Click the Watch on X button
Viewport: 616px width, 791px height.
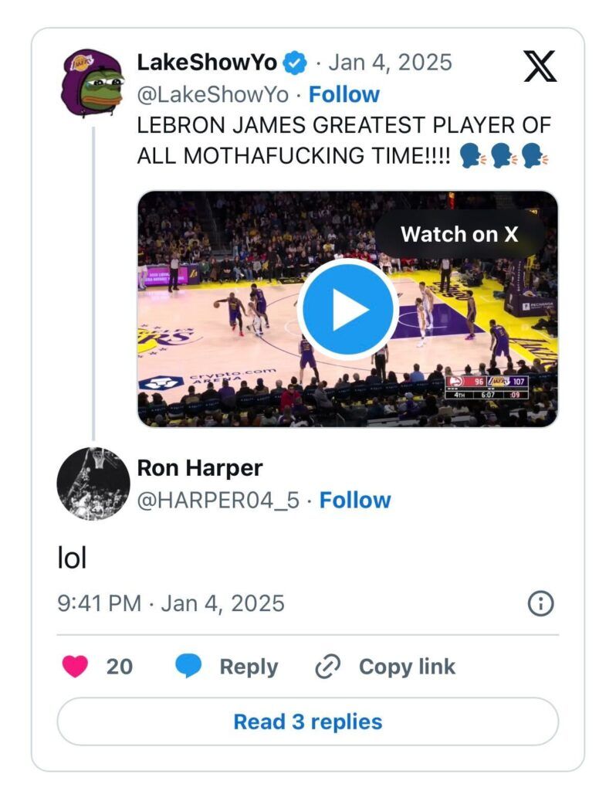click(x=459, y=234)
